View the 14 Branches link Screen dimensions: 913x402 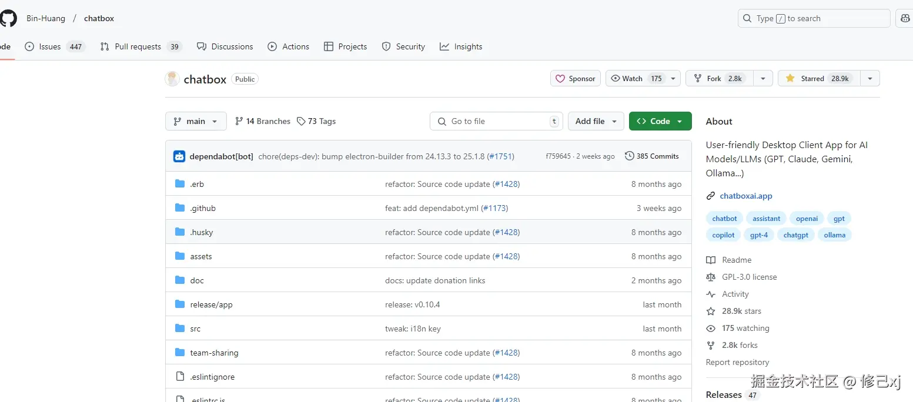point(262,121)
